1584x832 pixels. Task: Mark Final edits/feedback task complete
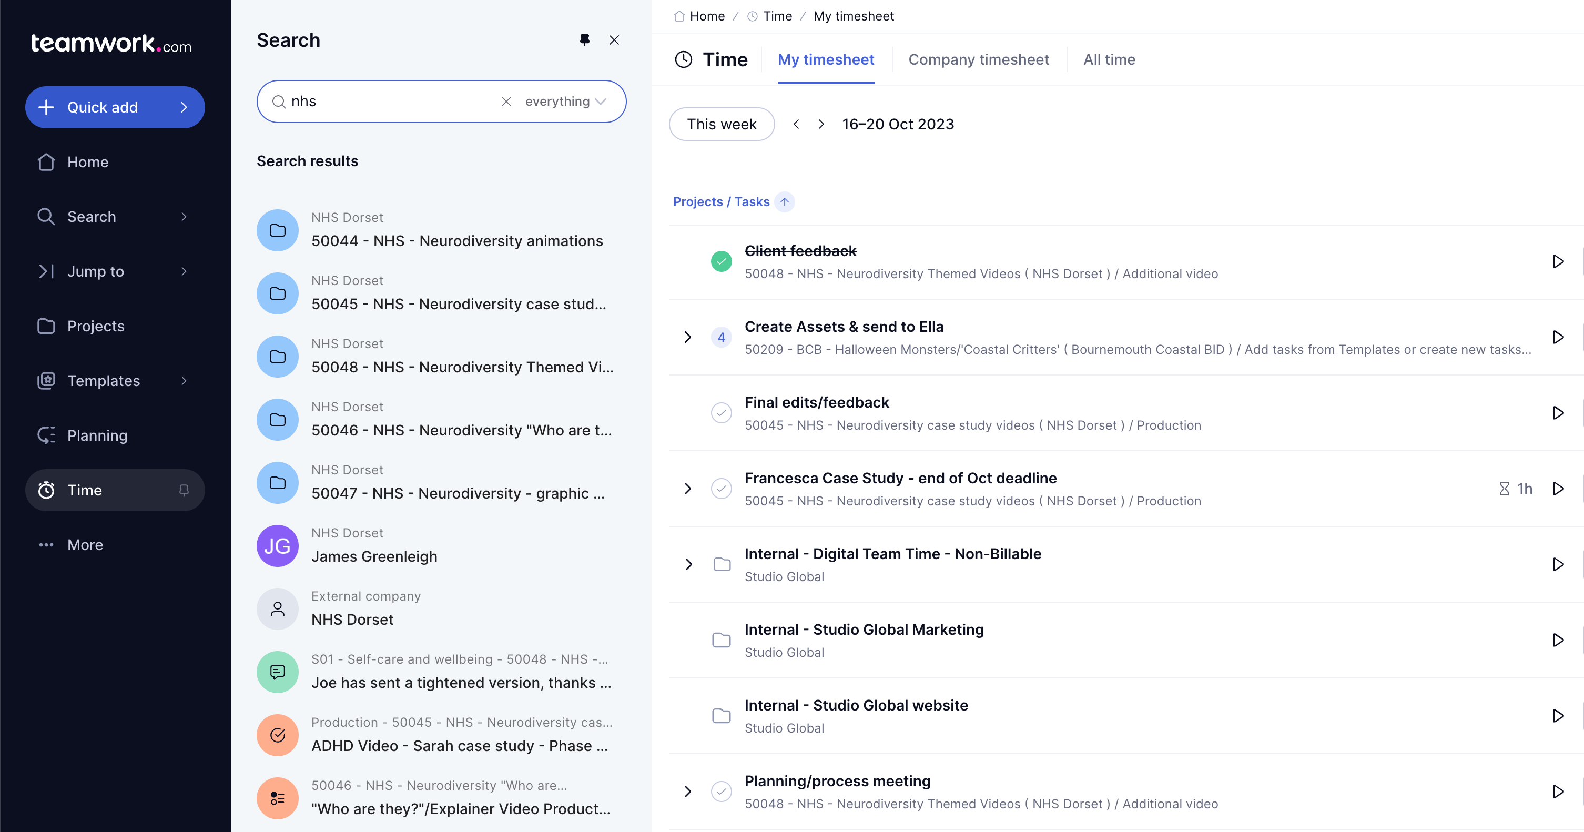click(x=722, y=413)
